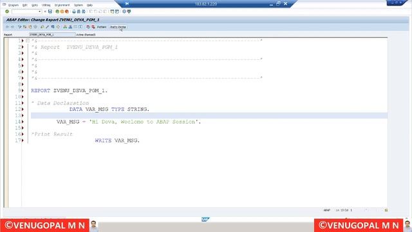412x232 pixels.
Task: Click the string literal 'Hi Deva, Welcome to ABAP Session'
Action: (143, 122)
